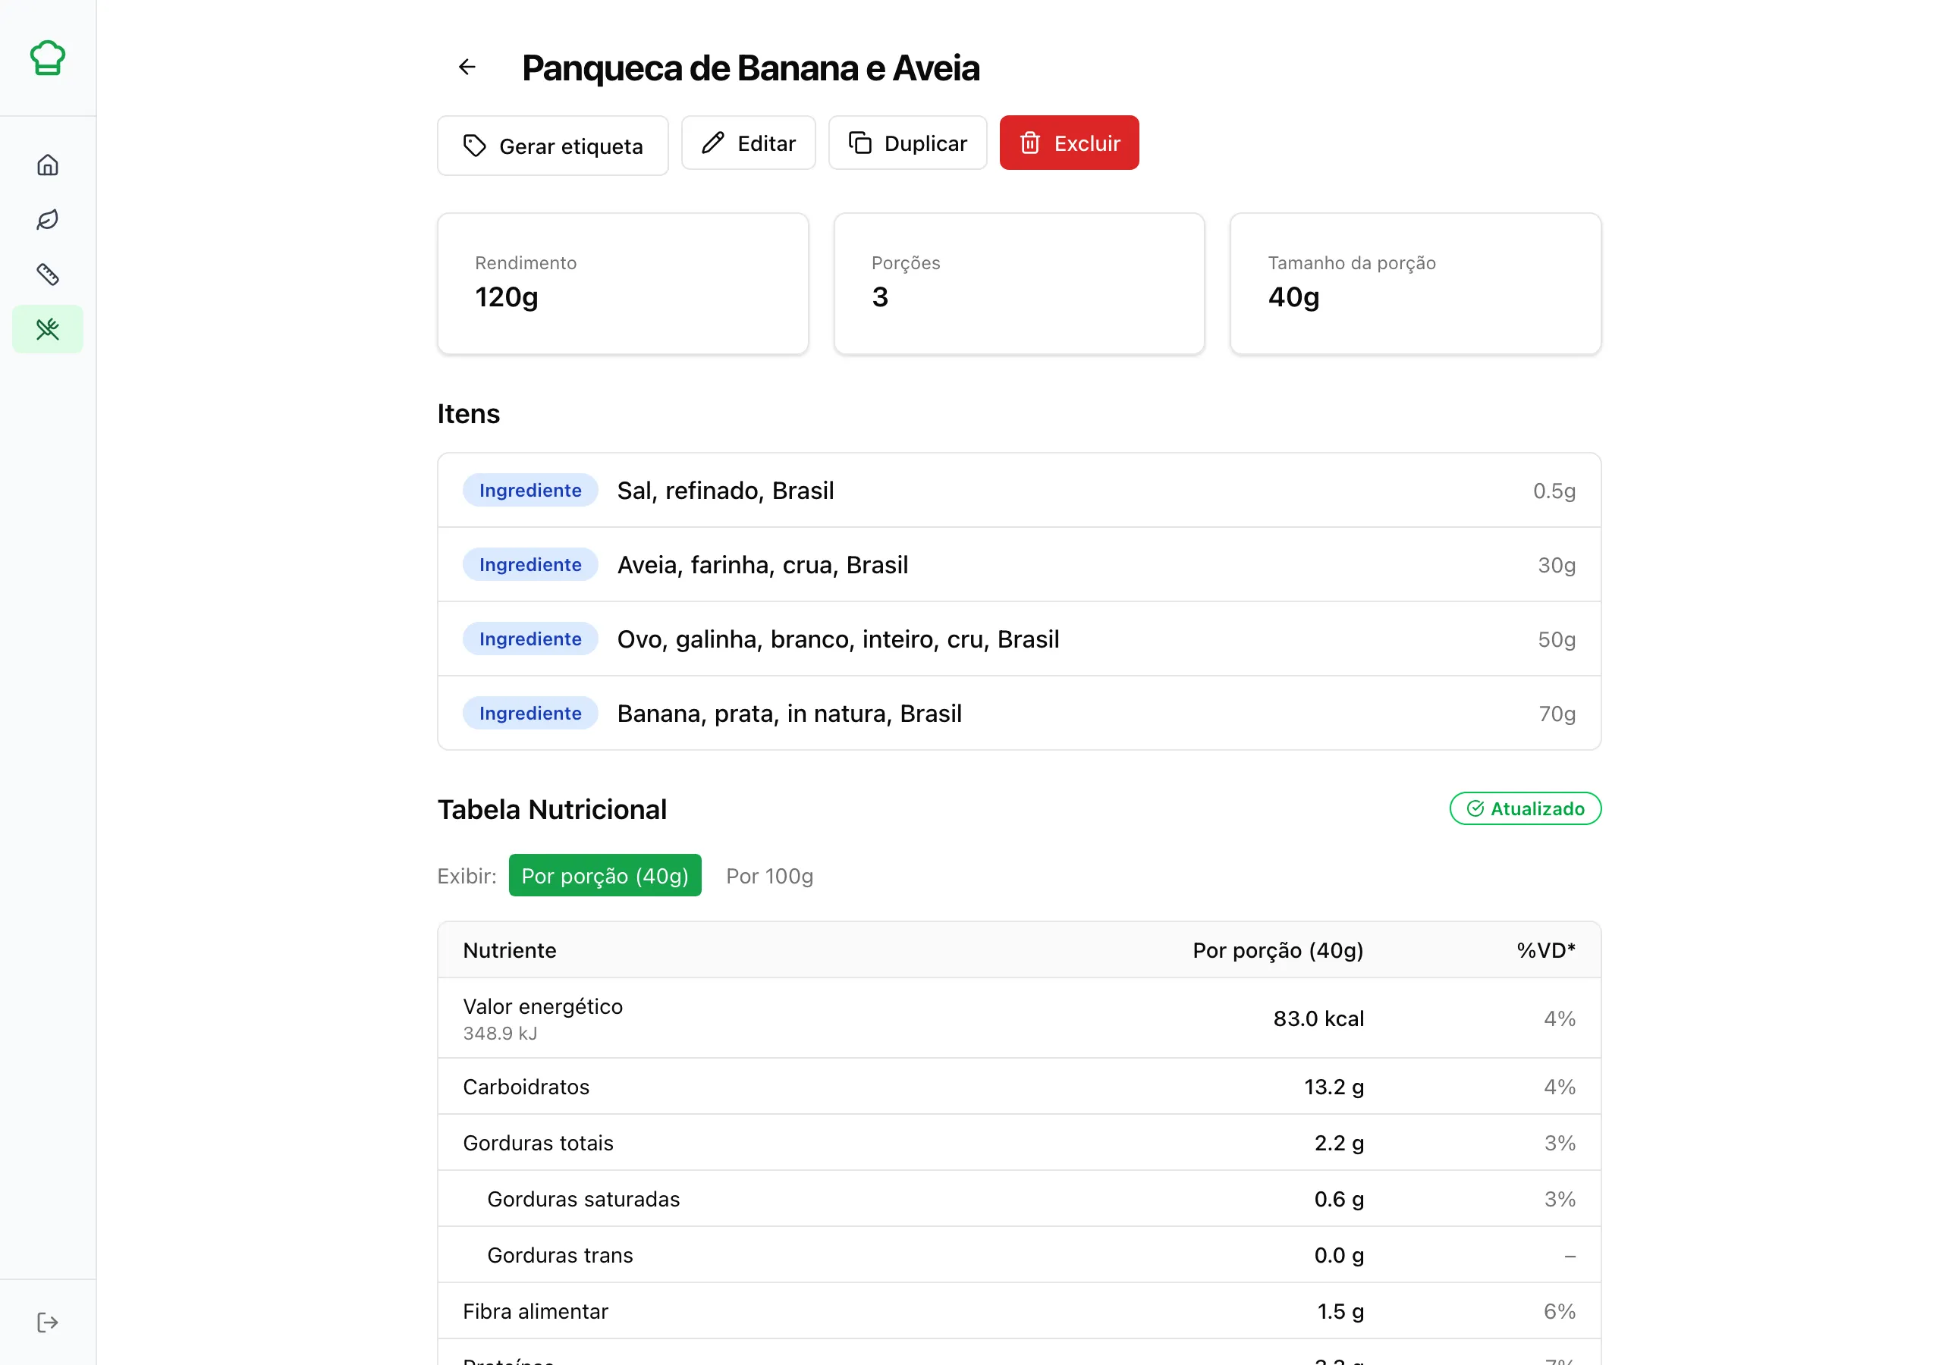Open the leaf ingredients sidebar icon

point(47,220)
